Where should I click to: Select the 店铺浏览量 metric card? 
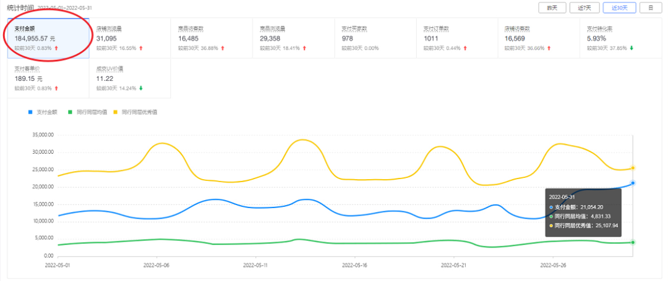[x=130, y=38]
